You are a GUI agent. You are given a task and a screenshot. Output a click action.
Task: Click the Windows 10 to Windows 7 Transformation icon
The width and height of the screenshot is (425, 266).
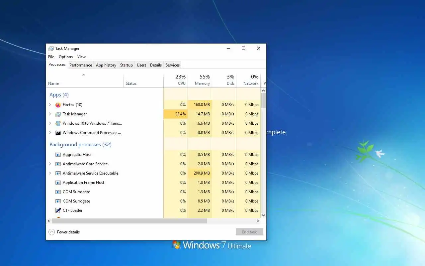click(58, 123)
